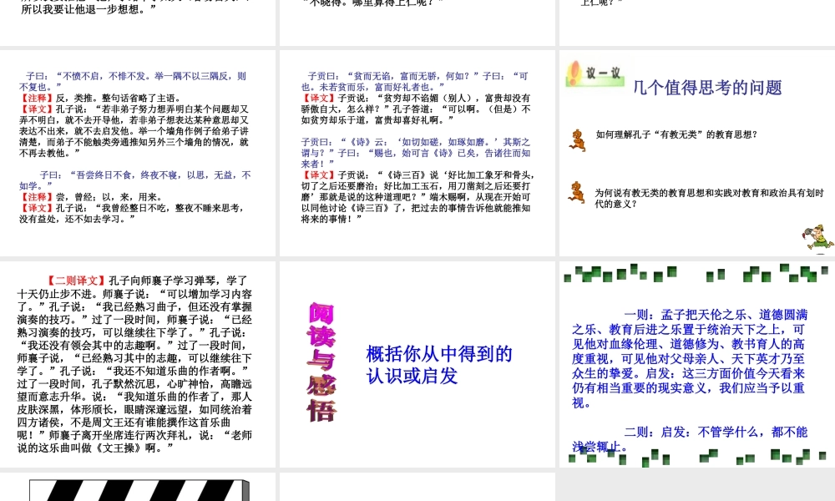835x501 pixels.
Task: Click the translation 孔子说:"我曾经整日不吃
Action: pos(132,214)
